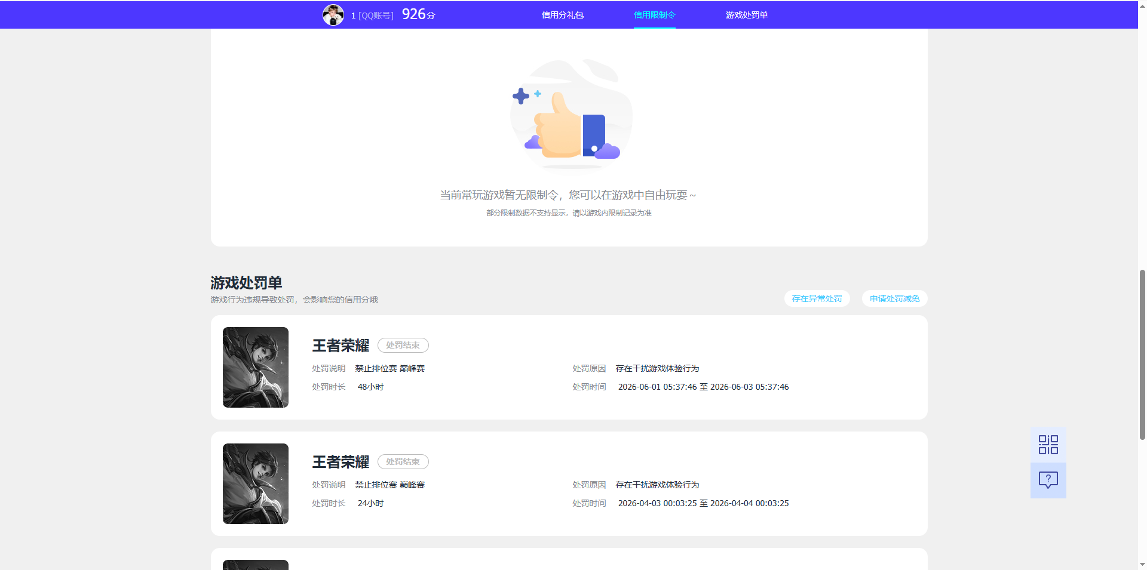Click 存在干扰游戏体验行为 on the 48小时 card
Screen dimensions: 1147x570
pyautogui.click(x=657, y=368)
